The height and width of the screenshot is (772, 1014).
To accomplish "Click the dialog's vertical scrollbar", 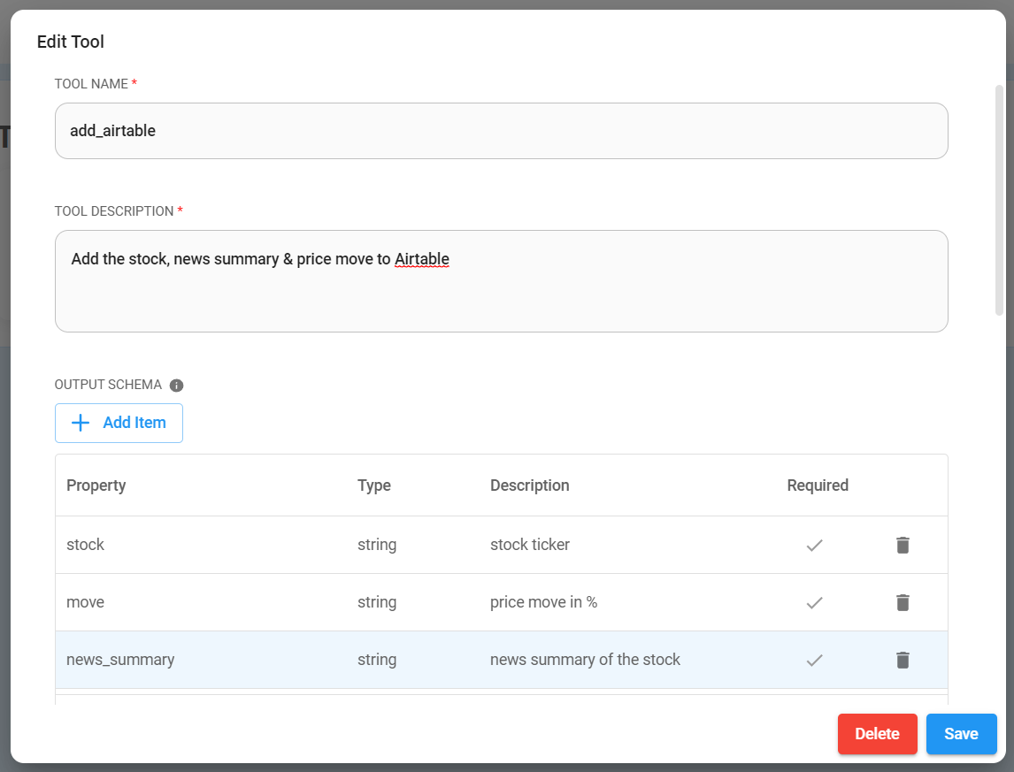I will click(999, 200).
